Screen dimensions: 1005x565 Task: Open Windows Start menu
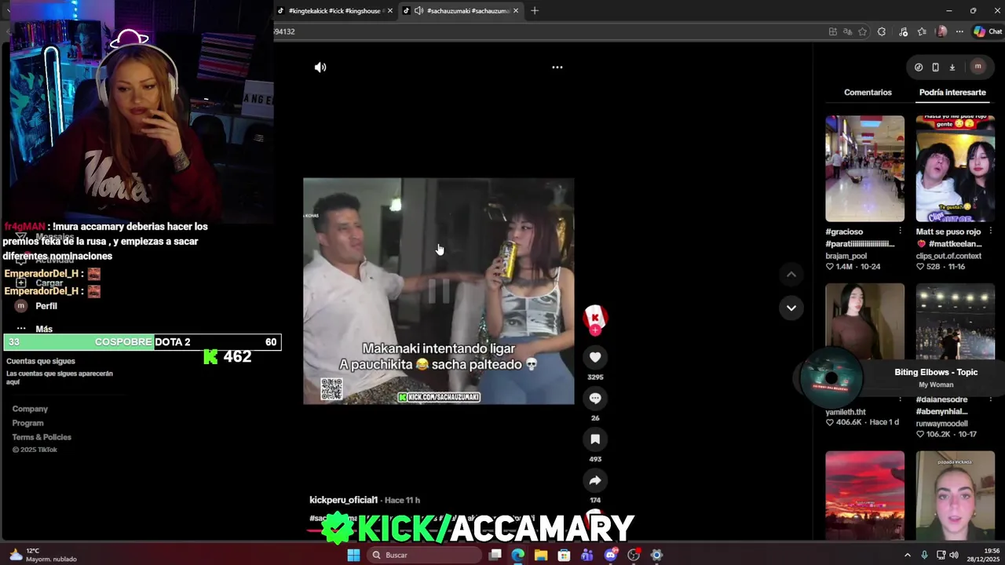coord(353,555)
